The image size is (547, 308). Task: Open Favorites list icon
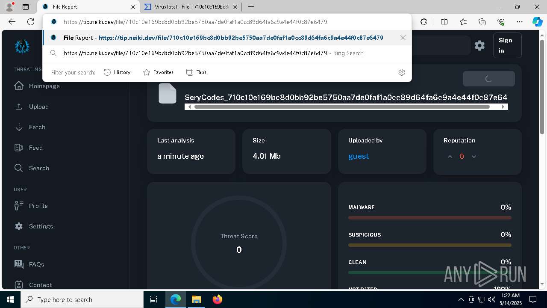pyautogui.click(x=463, y=22)
